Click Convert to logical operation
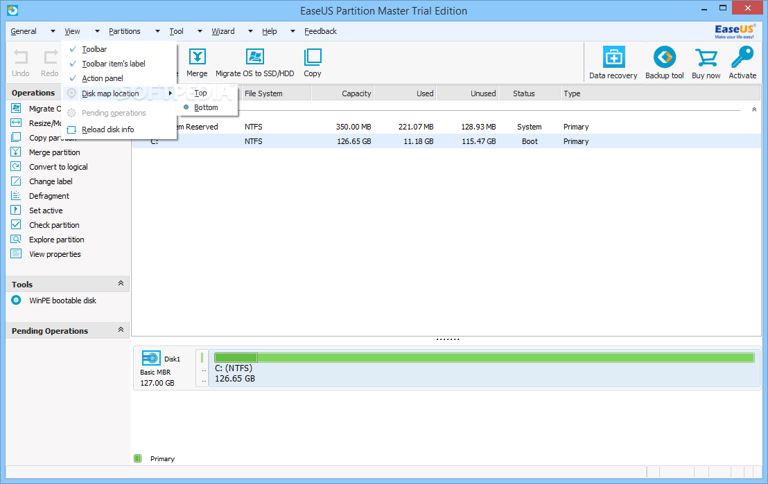 (58, 167)
